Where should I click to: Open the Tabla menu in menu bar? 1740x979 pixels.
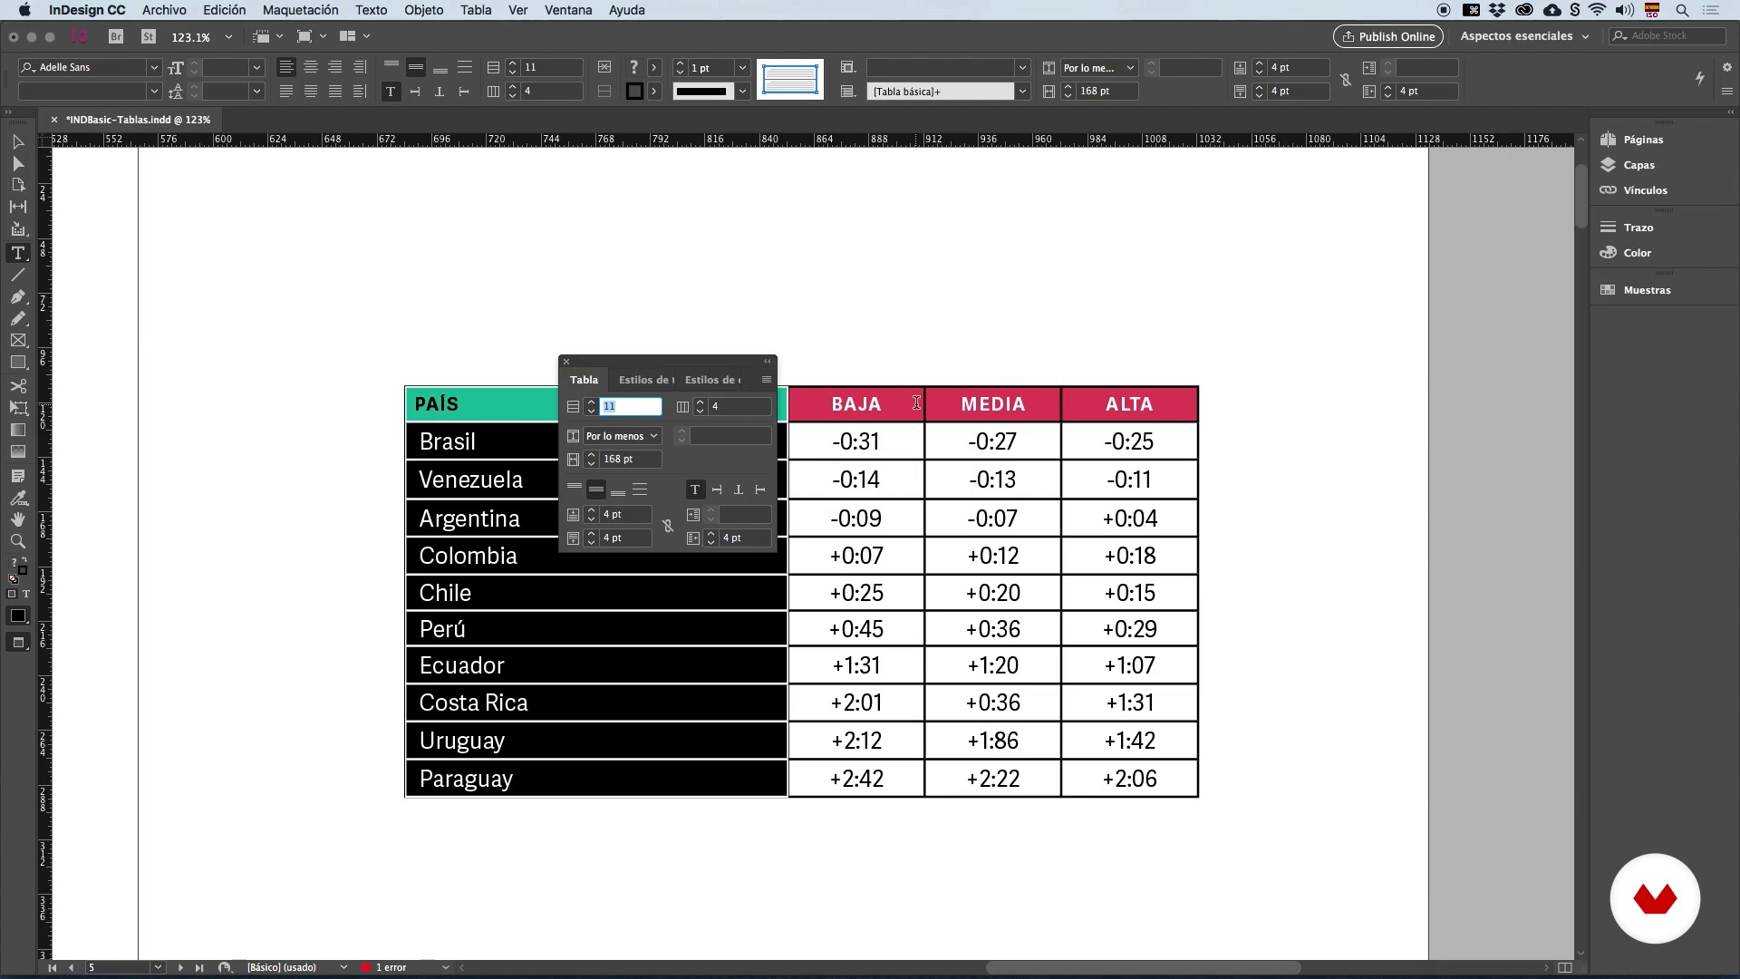[x=475, y=10]
